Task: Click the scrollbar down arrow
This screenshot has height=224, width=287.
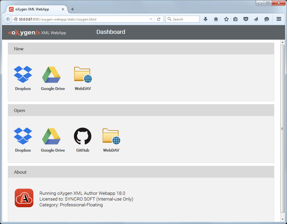Action: pyautogui.click(x=283, y=219)
